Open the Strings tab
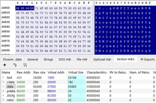Viewport: 156px width, 103px height. pyautogui.click(x=48, y=59)
